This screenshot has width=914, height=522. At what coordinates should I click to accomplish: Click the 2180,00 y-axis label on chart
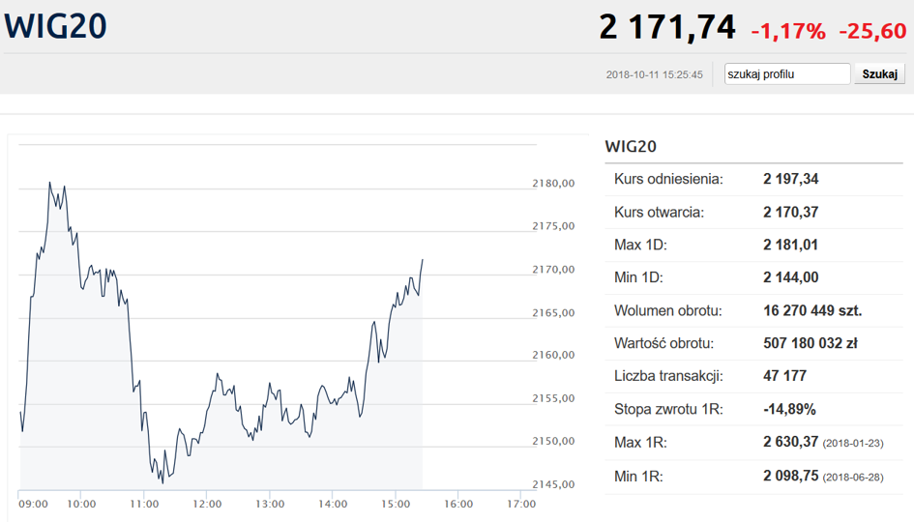(x=553, y=183)
